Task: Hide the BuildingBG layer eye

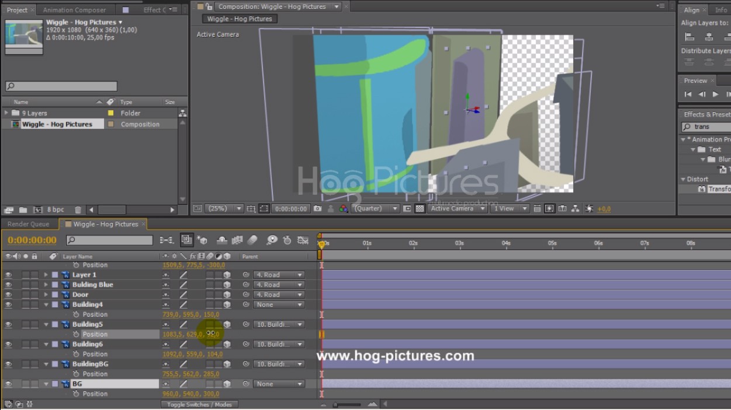Action: 8,364
